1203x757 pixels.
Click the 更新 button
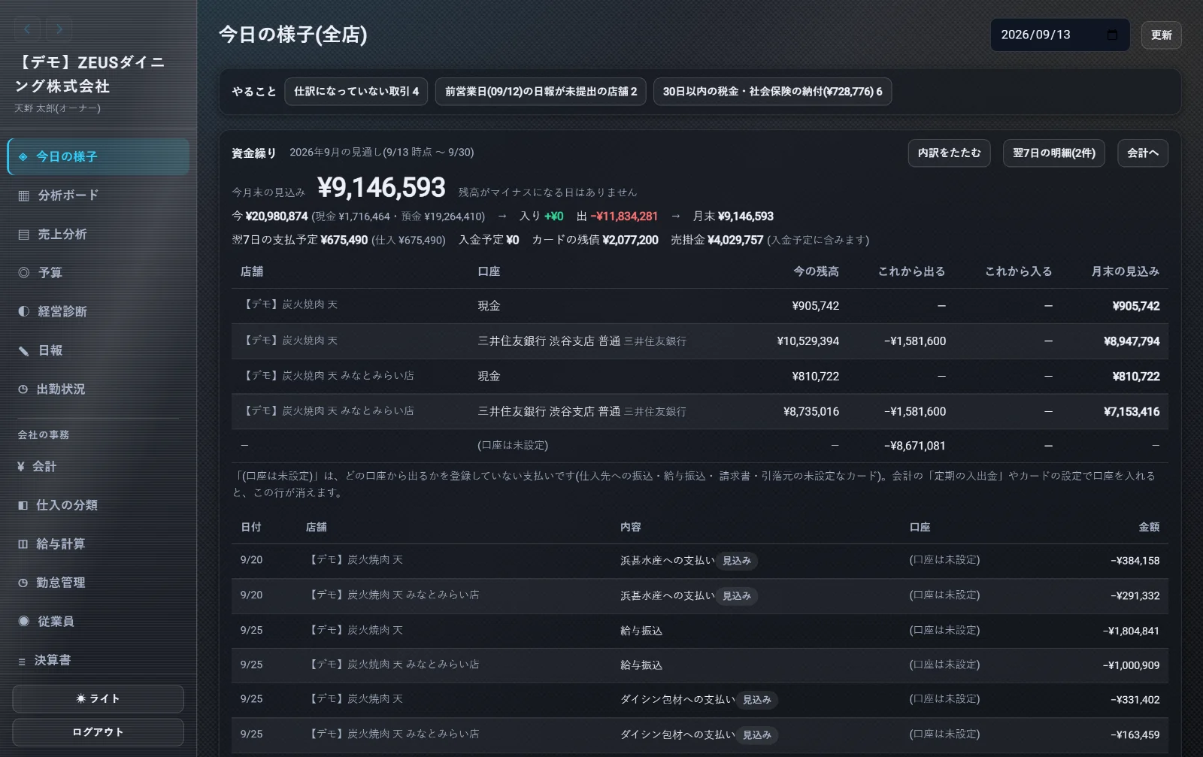(x=1161, y=35)
